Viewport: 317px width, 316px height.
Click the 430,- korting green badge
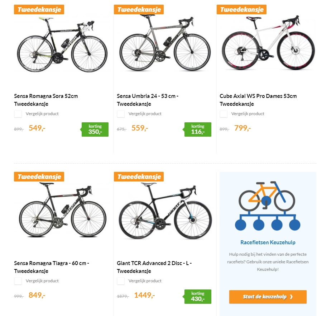tap(198, 296)
